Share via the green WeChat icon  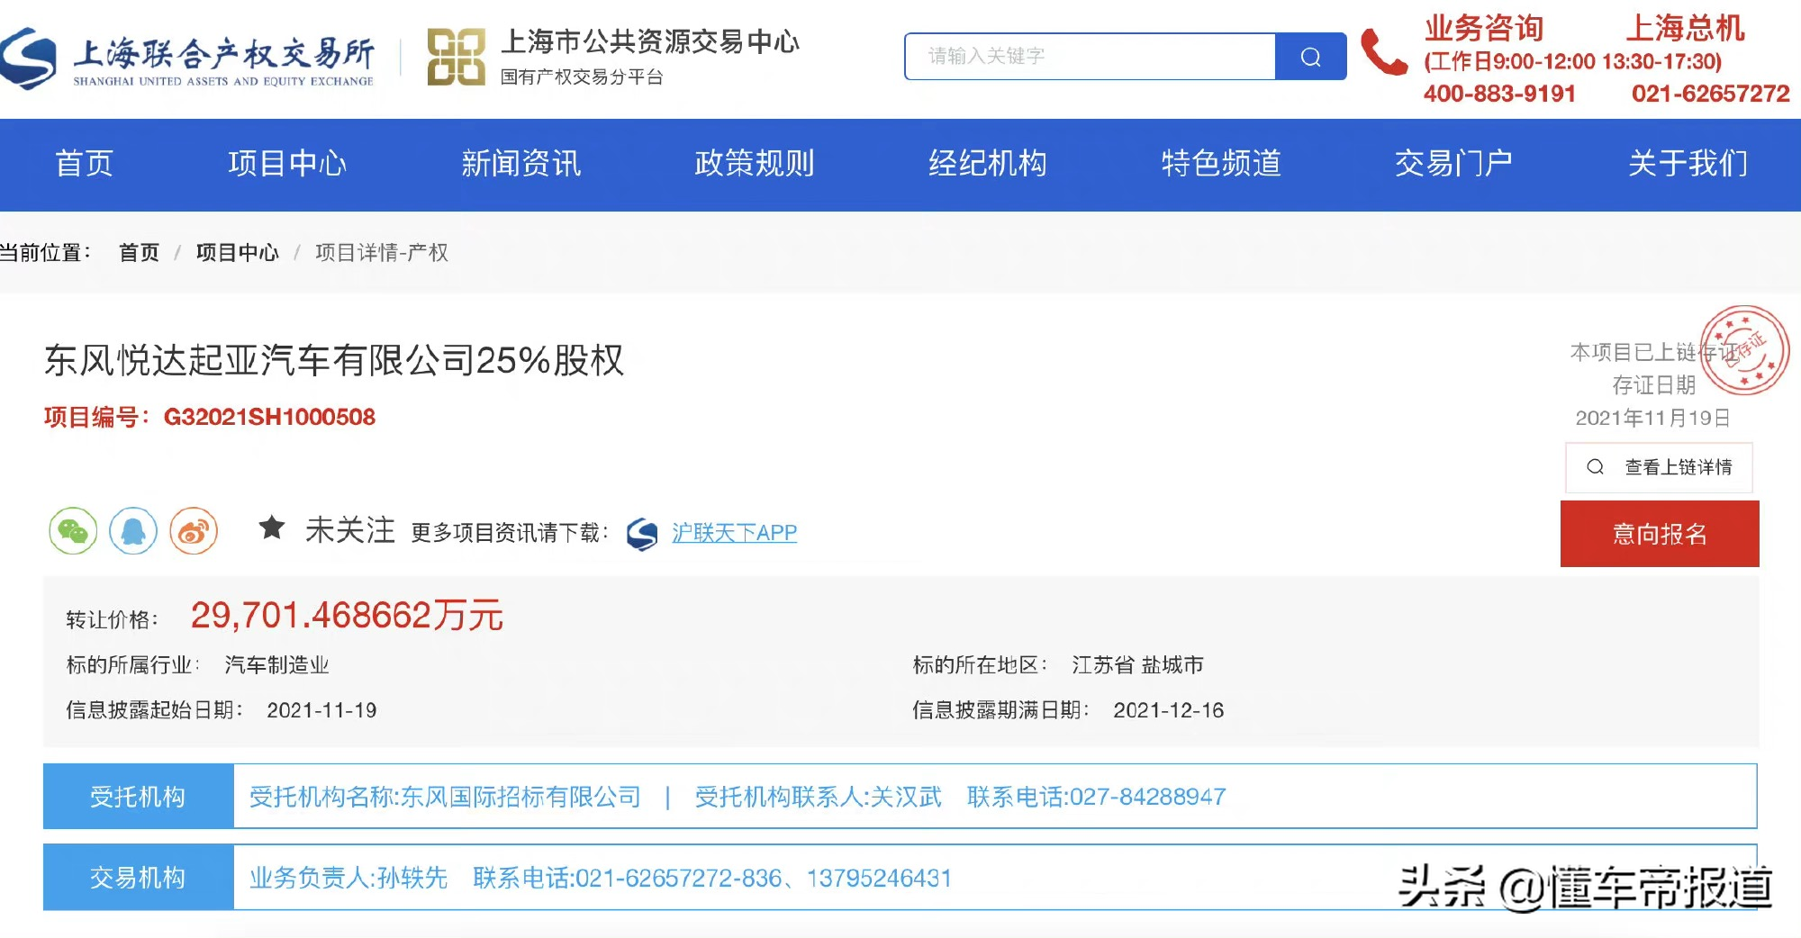tap(73, 531)
